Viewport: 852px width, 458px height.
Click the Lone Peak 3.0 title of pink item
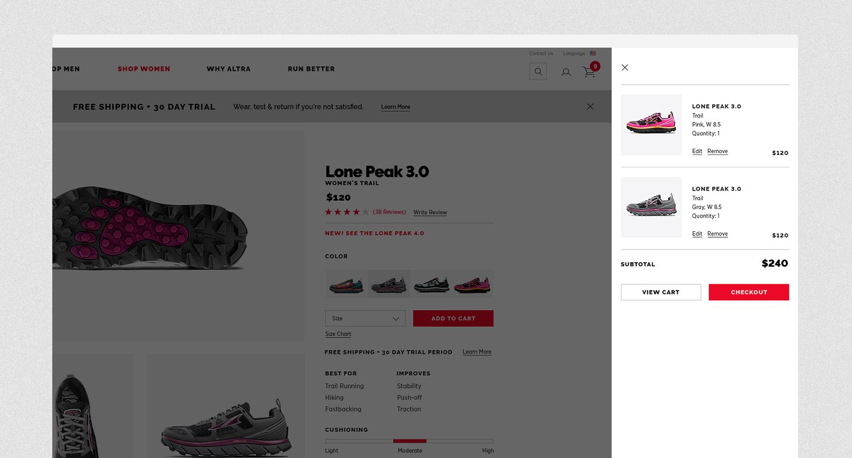coord(716,106)
